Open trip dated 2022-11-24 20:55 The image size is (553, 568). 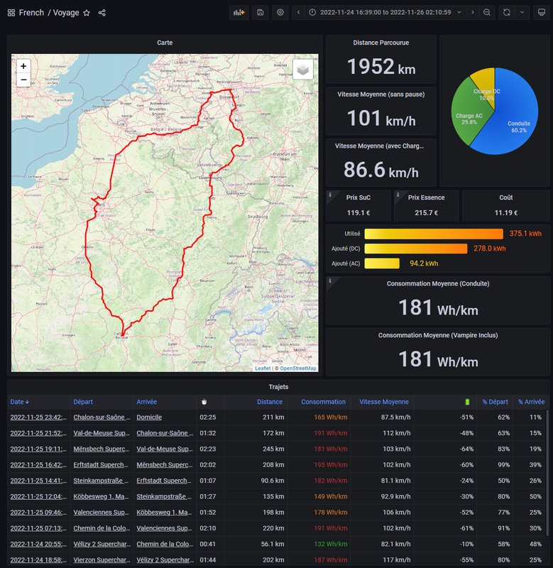(38, 544)
